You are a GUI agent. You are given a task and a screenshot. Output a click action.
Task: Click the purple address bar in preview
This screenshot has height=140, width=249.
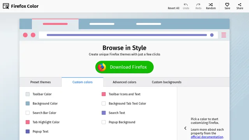(x=127, y=35)
